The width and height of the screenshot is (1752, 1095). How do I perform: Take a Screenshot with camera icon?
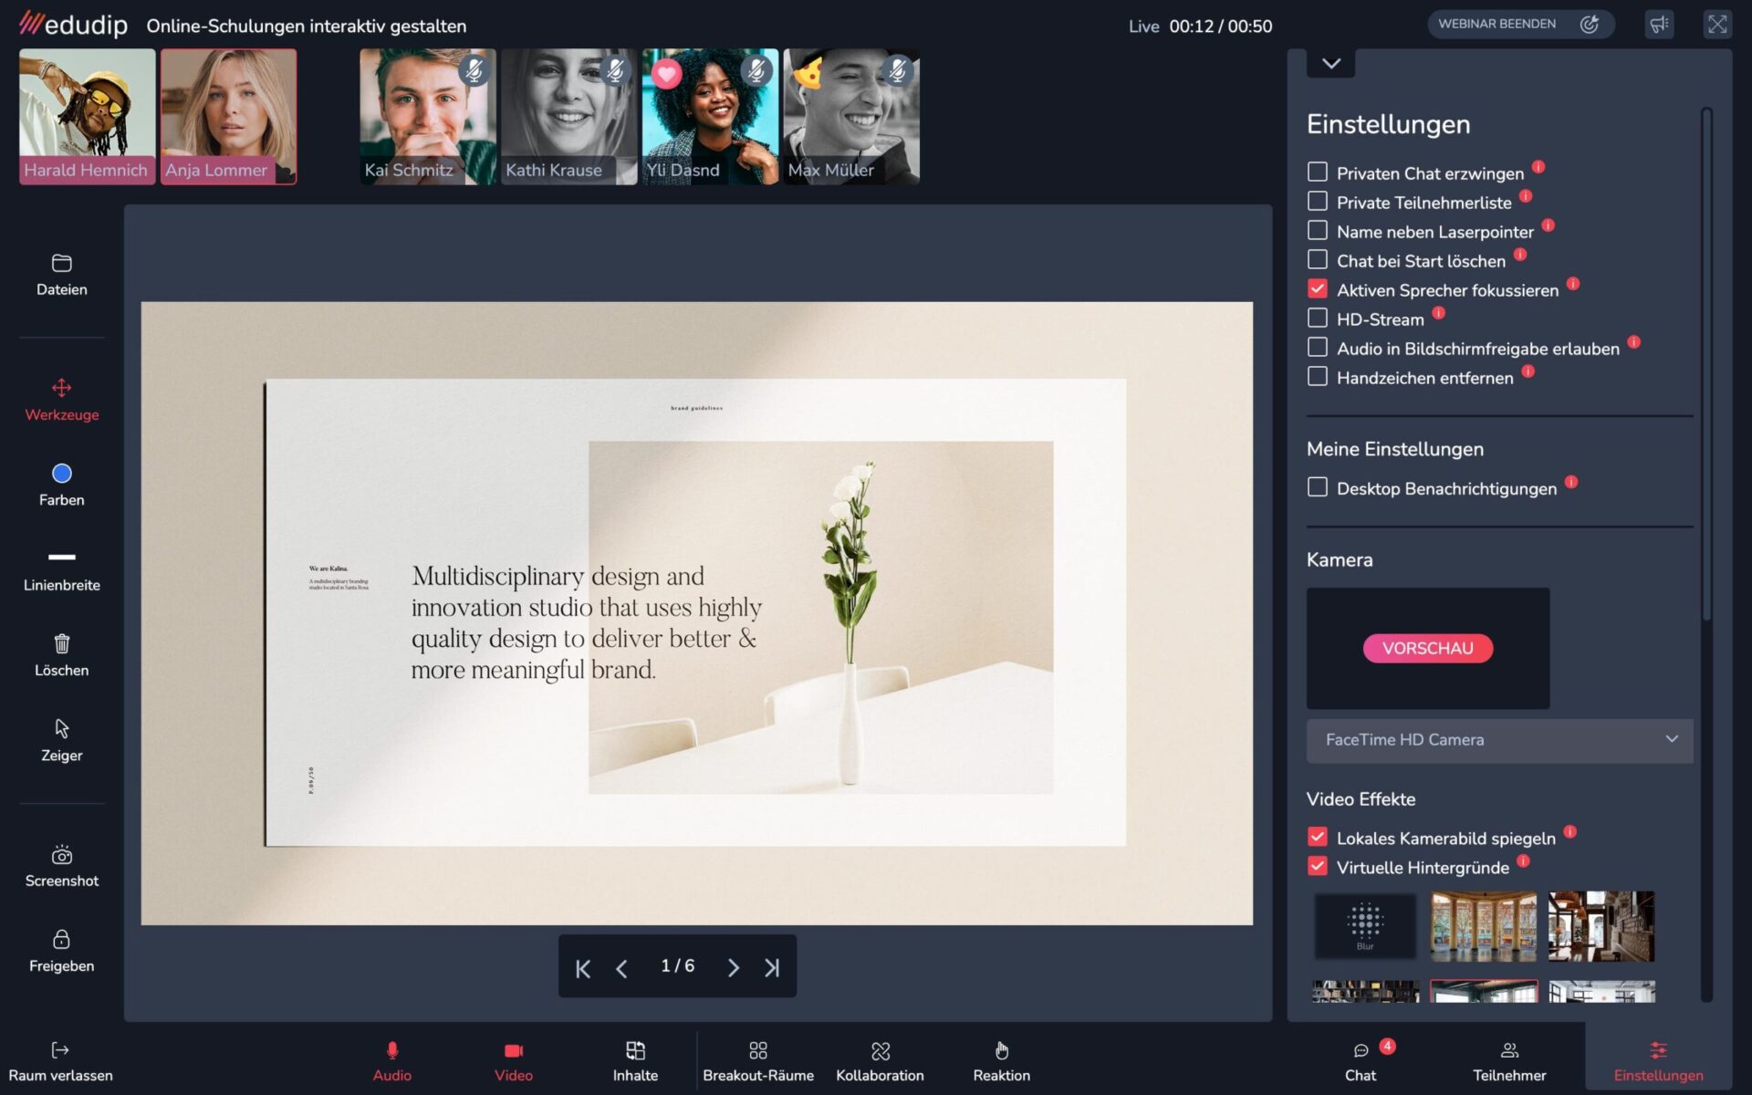(61, 856)
